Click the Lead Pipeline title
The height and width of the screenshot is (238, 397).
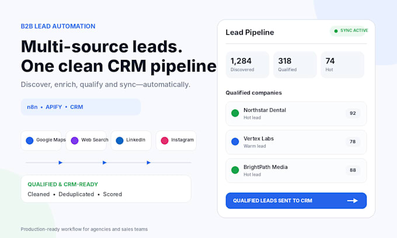pyautogui.click(x=250, y=33)
